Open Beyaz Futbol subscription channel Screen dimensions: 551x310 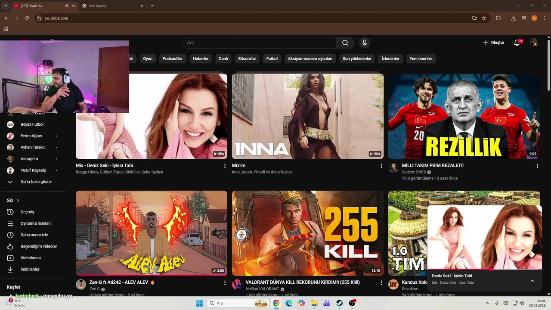33,124
